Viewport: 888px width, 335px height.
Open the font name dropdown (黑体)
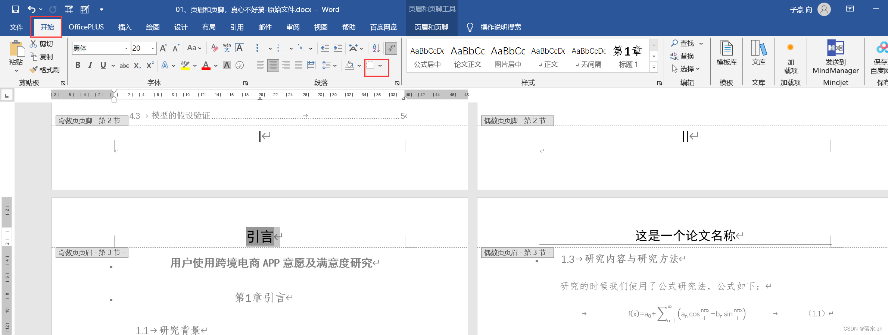point(126,48)
